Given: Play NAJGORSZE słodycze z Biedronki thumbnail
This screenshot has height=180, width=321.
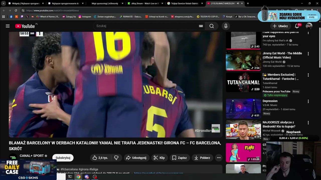Looking at the screenshot, I should (x=243, y=130).
